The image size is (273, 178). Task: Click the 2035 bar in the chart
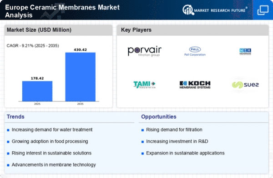(x=80, y=77)
